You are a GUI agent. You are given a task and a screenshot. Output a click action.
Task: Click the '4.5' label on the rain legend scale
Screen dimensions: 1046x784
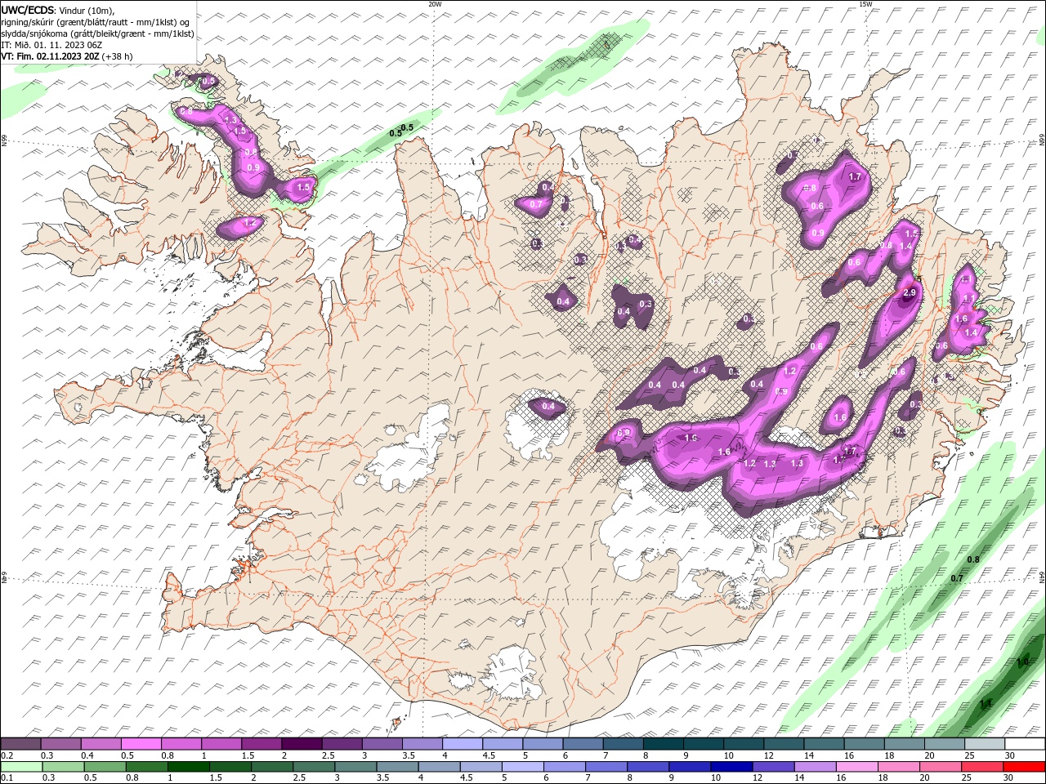pos(467,778)
